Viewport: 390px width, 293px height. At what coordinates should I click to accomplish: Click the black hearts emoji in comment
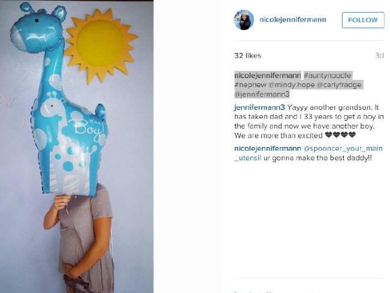pyautogui.click(x=341, y=135)
